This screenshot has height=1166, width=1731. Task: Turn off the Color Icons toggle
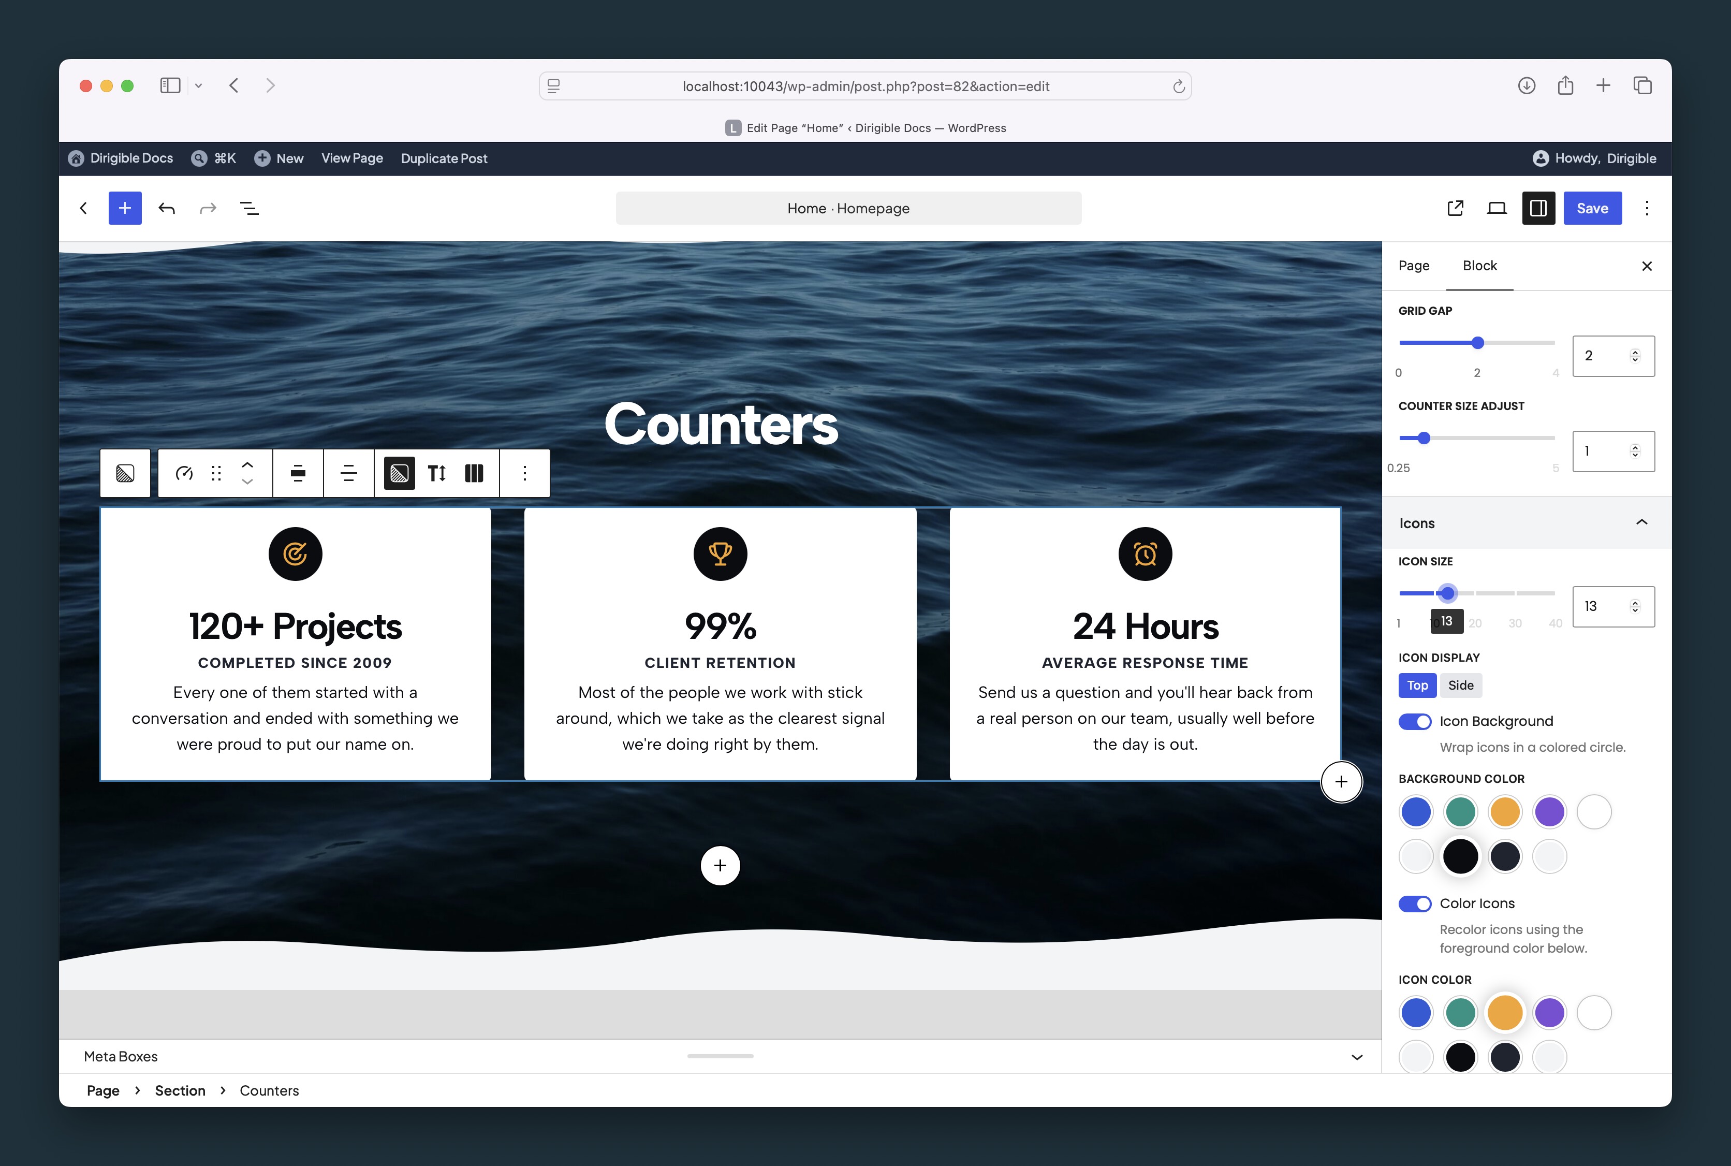(1414, 903)
